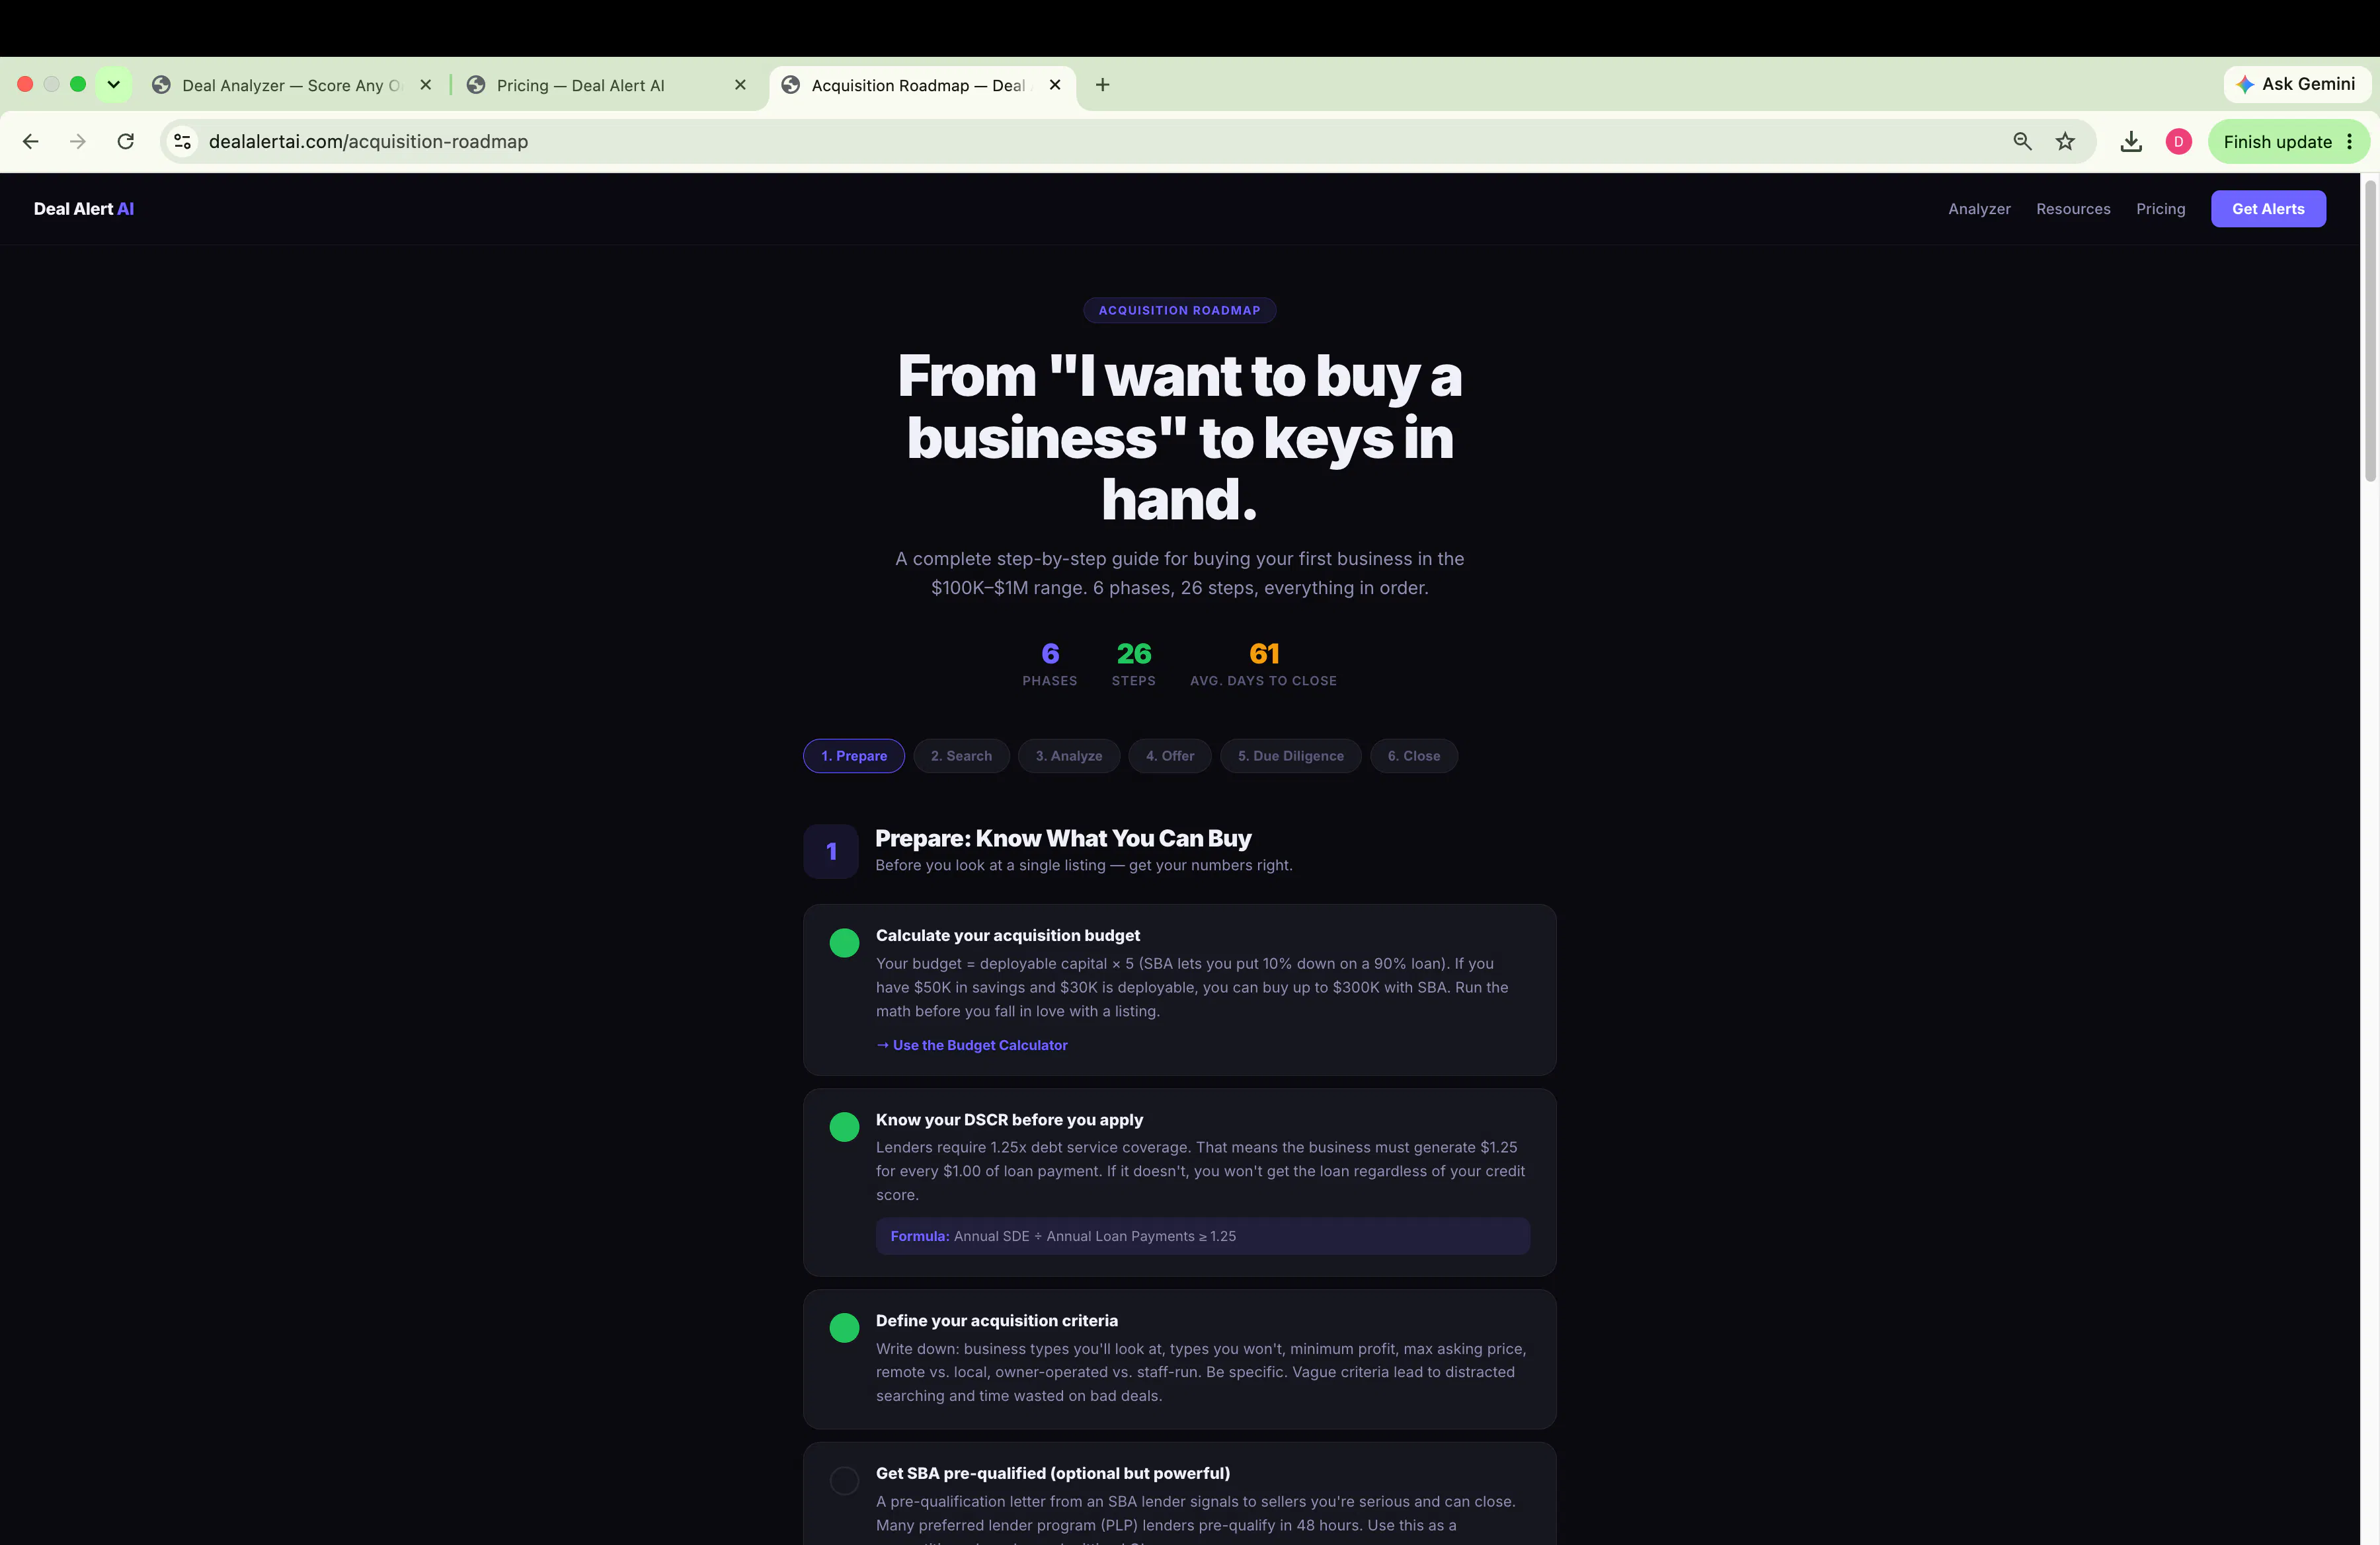The image size is (2380, 1545).
Task: Select the 5. Due Diligence phase pill
Action: tap(1291, 757)
